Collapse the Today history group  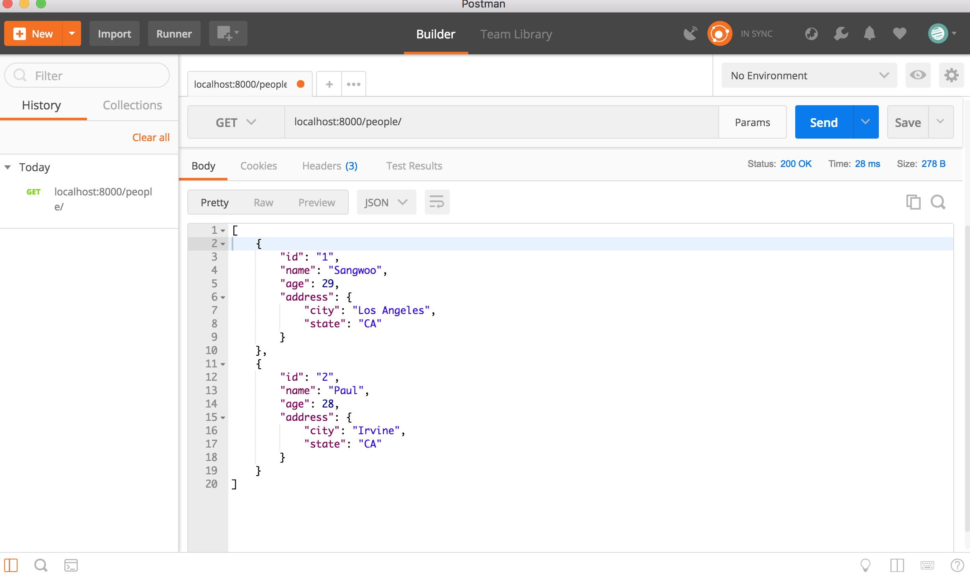point(8,167)
